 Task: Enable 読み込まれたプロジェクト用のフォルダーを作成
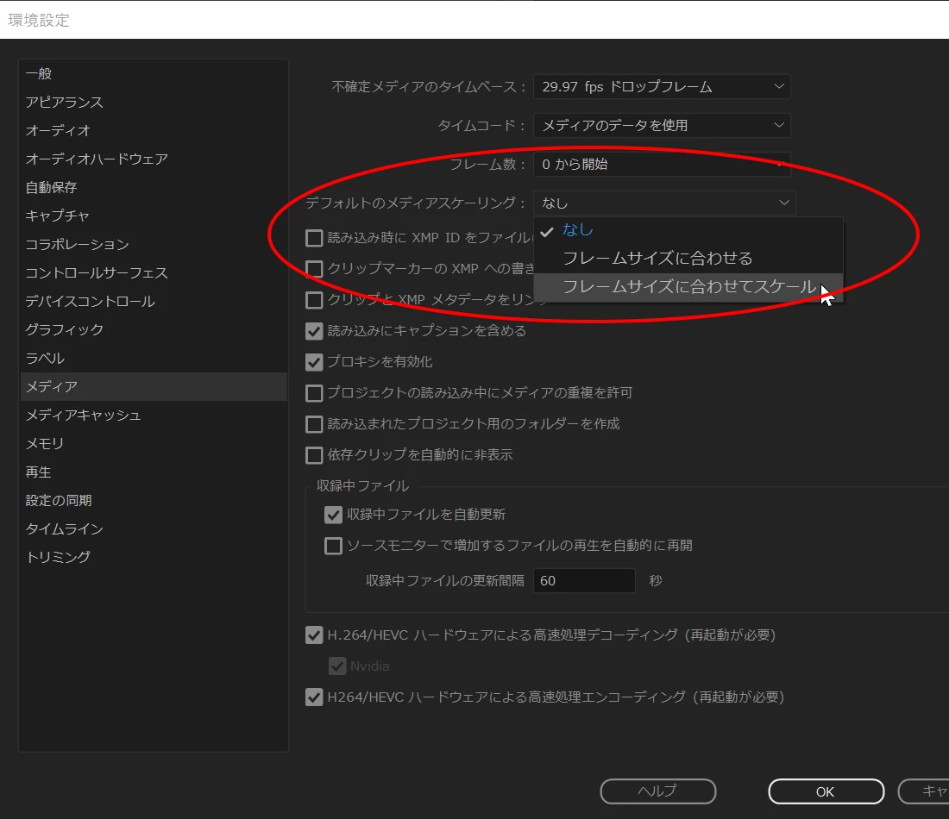coord(314,424)
